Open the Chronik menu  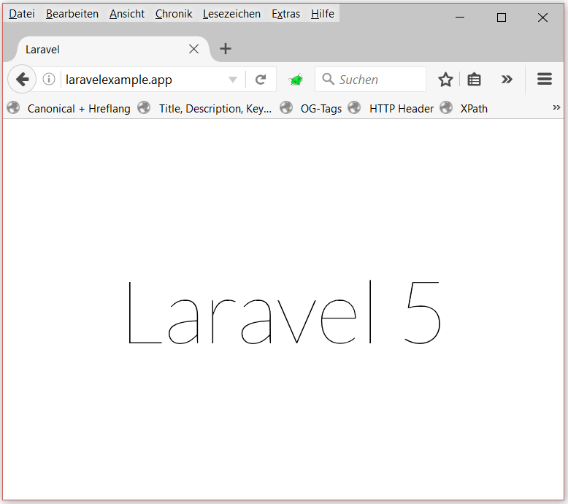click(x=174, y=14)
